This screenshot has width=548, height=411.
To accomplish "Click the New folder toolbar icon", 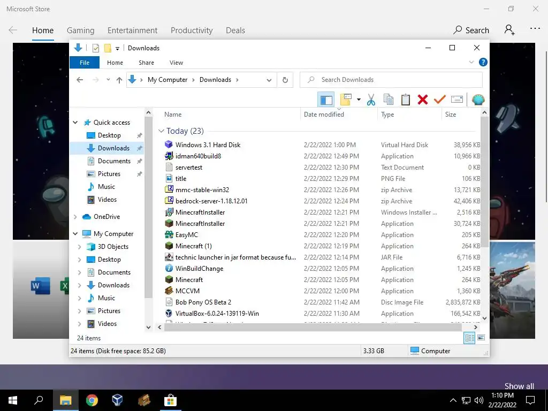I will pyautogui.click(x=346, y=100).
